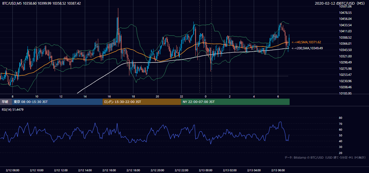Select the 40 SMA label 10371.62
369x173 pixels.
pos(306,42)
